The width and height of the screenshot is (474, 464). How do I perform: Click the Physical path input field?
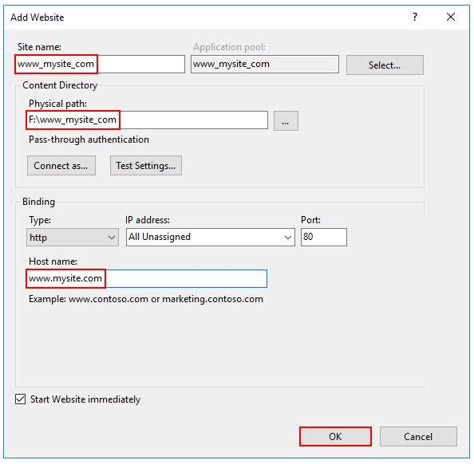pyautogui.click(x=147, y=120)
